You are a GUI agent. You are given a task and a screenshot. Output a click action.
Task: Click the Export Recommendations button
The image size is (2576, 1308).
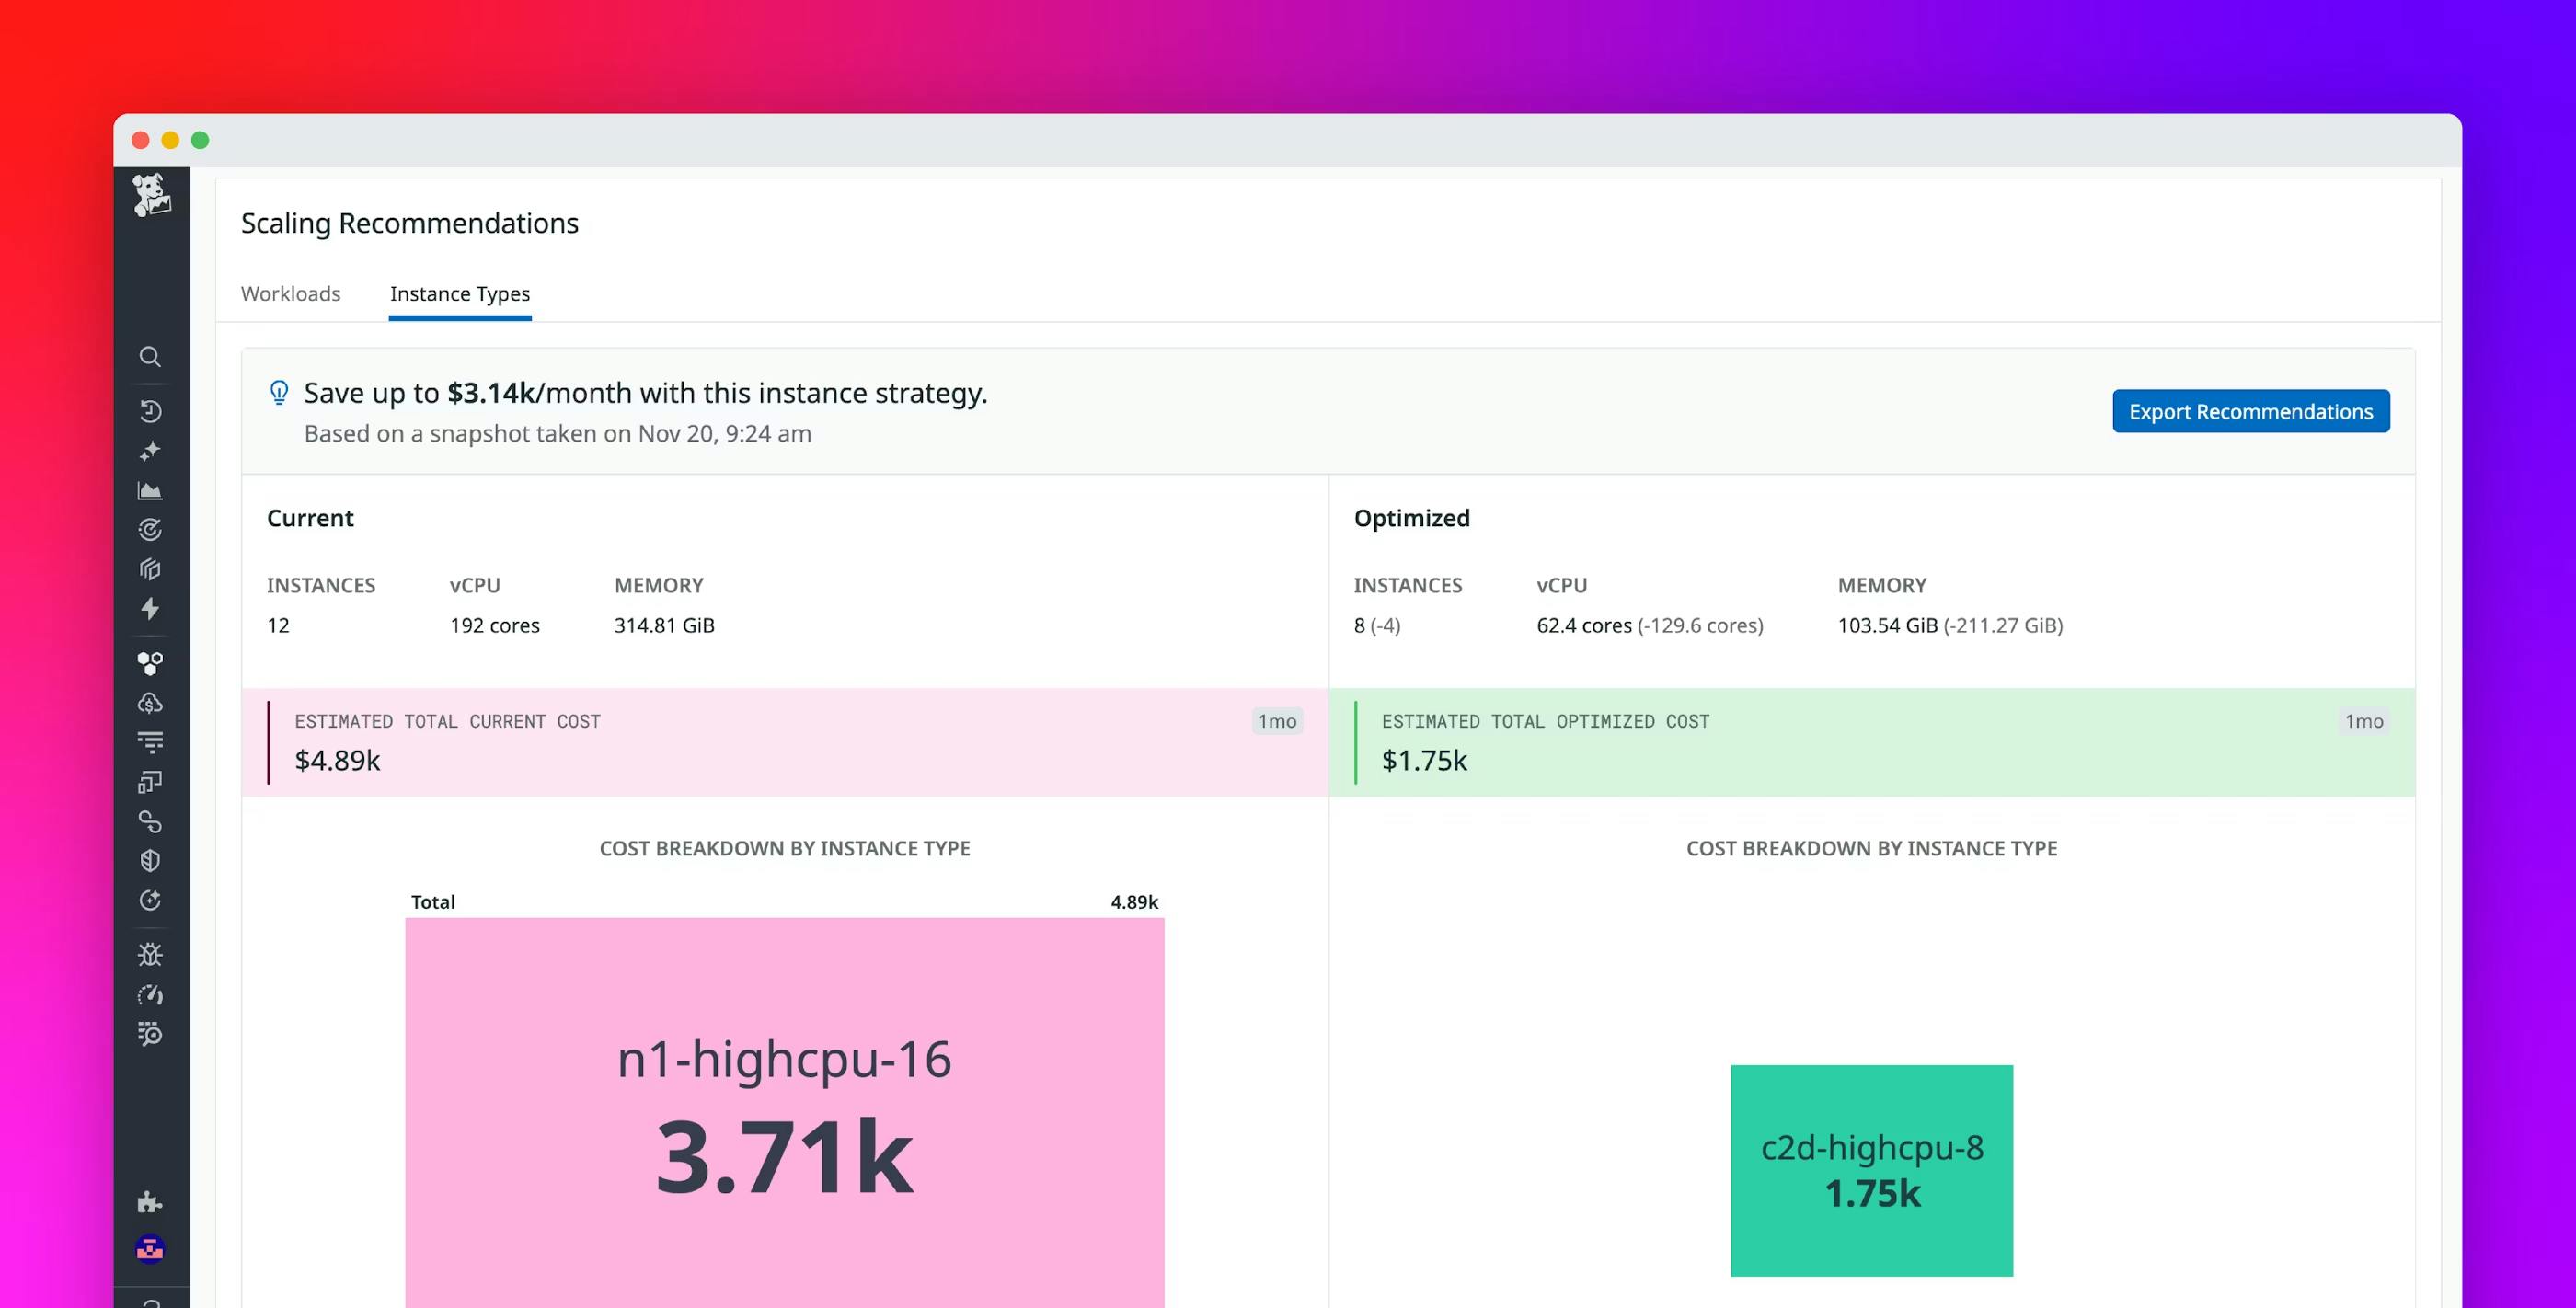pyautogui.click(x=2250, y=411)
